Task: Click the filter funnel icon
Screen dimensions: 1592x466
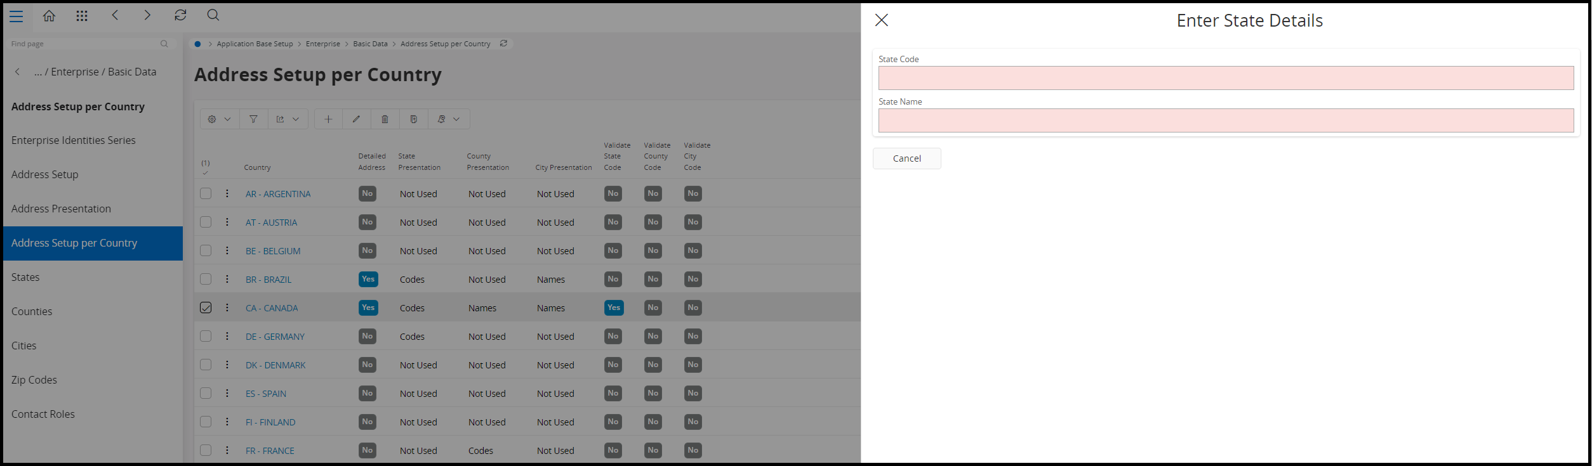Action: (253, 119)
